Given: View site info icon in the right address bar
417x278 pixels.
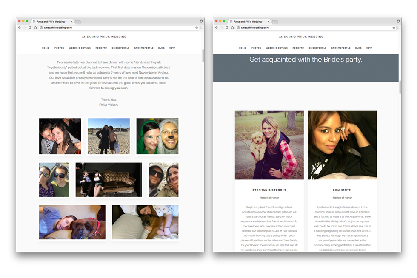Looking at the screenshot, I should tap(238, 28).
